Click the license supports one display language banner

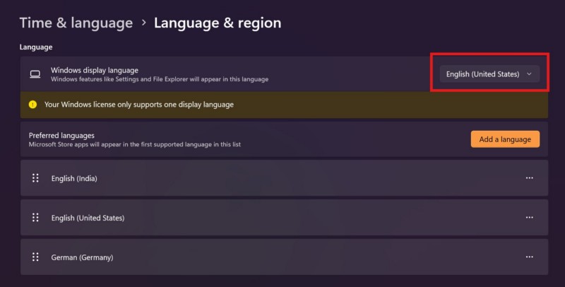point(282,105)
